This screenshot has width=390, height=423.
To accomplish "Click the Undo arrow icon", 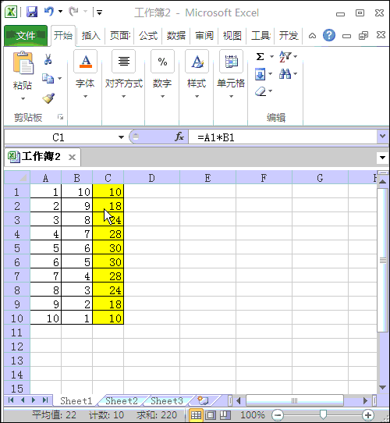I will click(x=49, y=12).
